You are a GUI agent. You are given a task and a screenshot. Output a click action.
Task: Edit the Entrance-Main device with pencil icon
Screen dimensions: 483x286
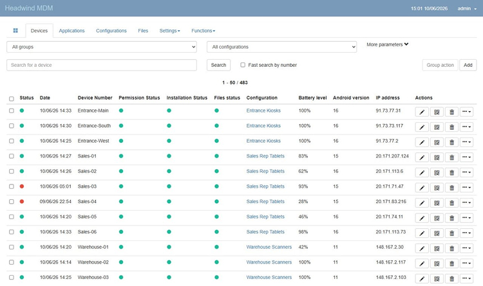[x=422, y=112]
